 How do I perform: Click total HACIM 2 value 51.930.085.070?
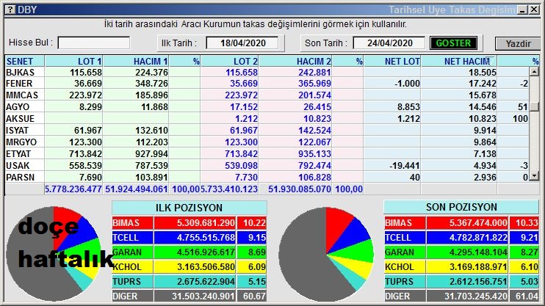click(299, 189)
